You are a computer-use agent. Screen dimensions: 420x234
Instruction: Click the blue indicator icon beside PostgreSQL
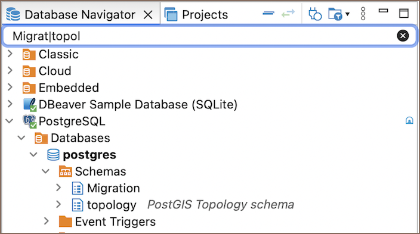[409, 121]
